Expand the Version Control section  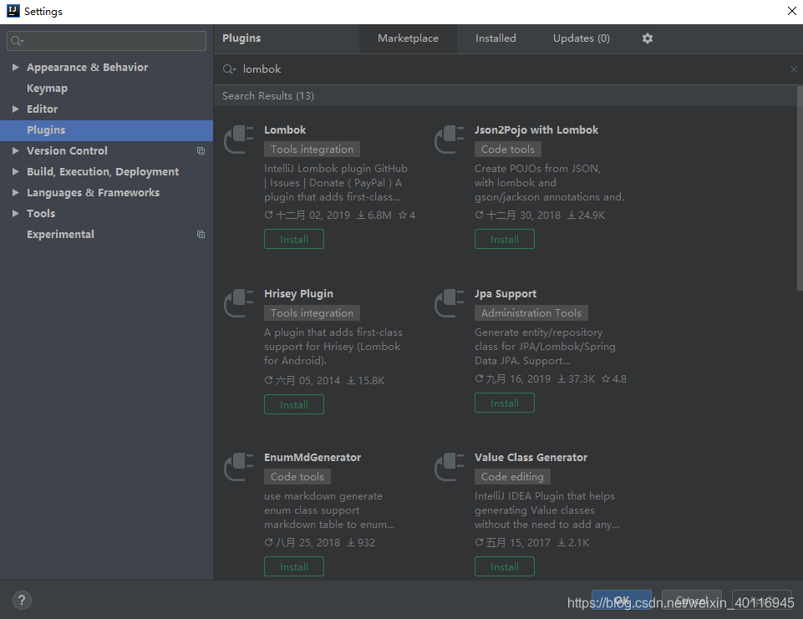click(x=15, y=150)
